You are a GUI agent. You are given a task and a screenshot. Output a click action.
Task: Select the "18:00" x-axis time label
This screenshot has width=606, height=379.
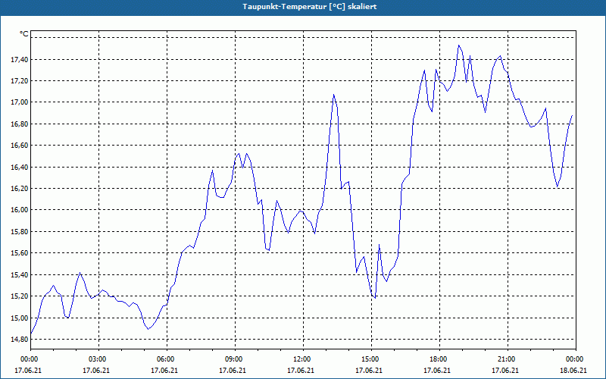pyautogui.click(x=439, y=359)
